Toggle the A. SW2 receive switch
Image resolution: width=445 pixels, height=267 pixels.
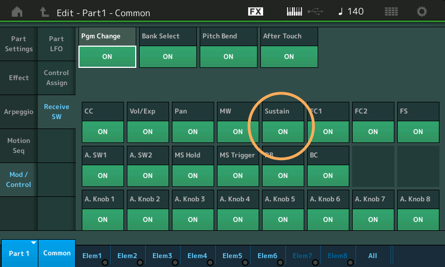pos(148,176)
